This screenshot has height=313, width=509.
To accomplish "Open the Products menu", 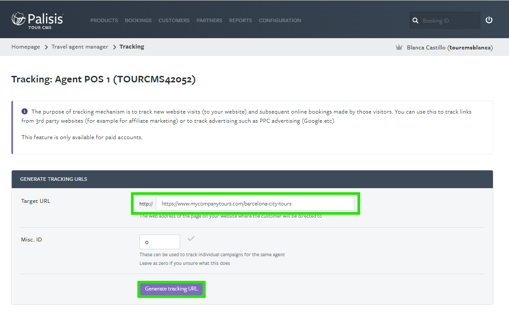I will 104,20.
